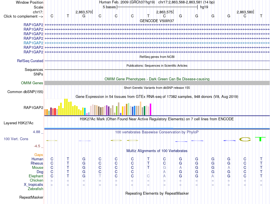
Task: Click the GENCODE V50lift37 track title
Action: point(157,21)
